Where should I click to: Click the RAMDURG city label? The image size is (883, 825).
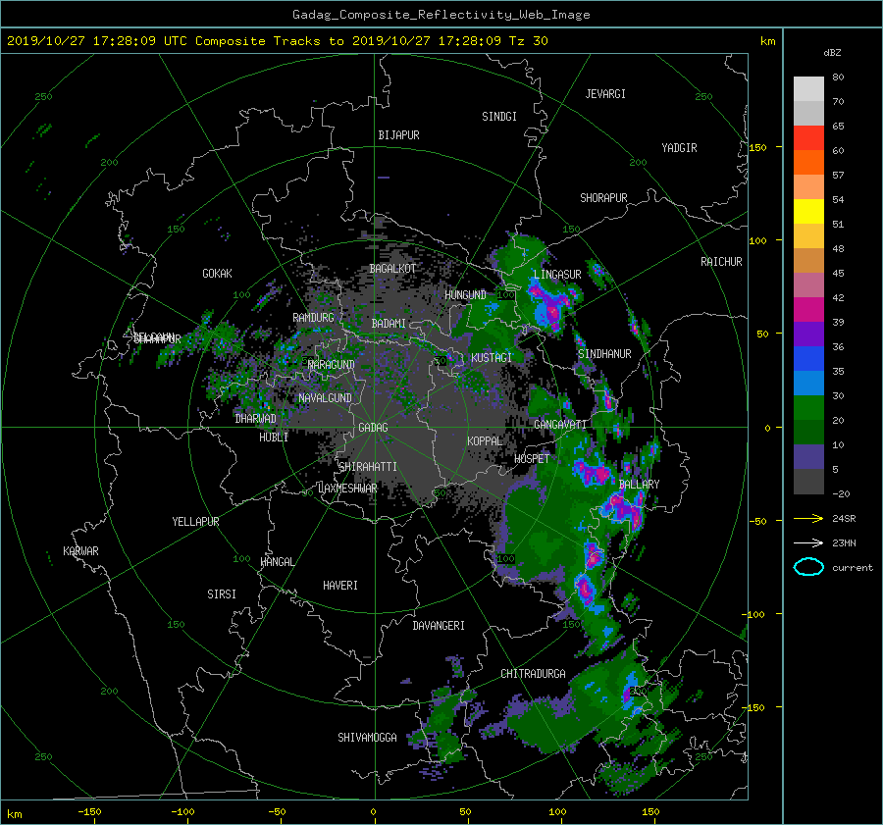point(313,318)
